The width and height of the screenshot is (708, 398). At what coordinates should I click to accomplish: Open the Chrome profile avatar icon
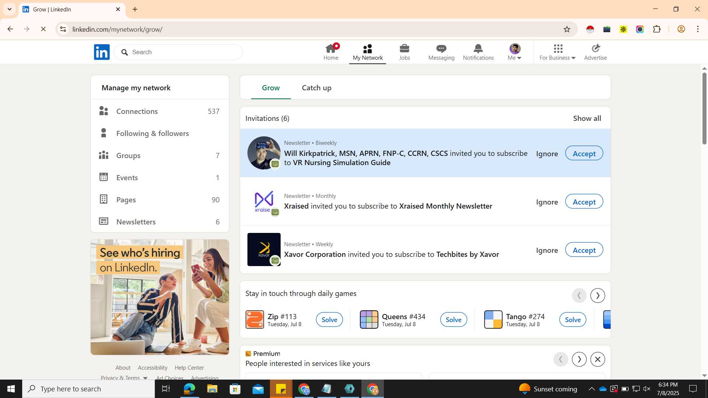point(681,29)
